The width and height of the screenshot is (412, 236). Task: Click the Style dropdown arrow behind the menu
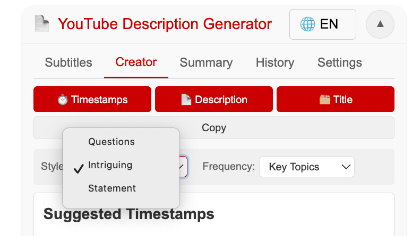click(x=183, y=167)
